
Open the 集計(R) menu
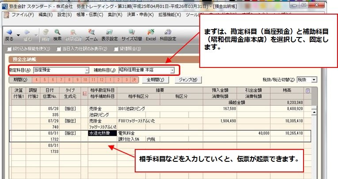tap(115, 15)
